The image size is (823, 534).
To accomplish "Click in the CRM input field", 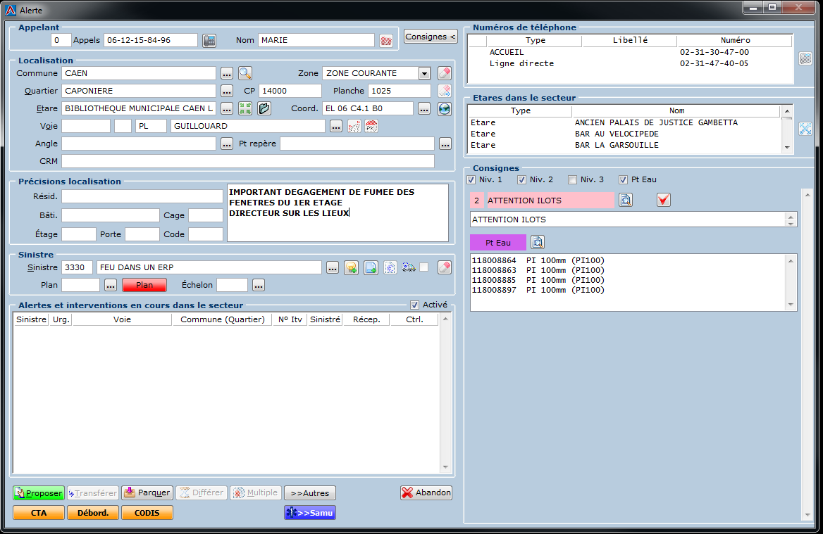I will [x=248, y=161].
